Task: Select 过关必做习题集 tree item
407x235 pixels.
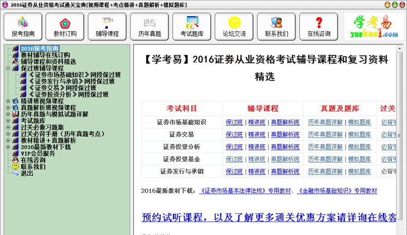Action: coord(42,127)
